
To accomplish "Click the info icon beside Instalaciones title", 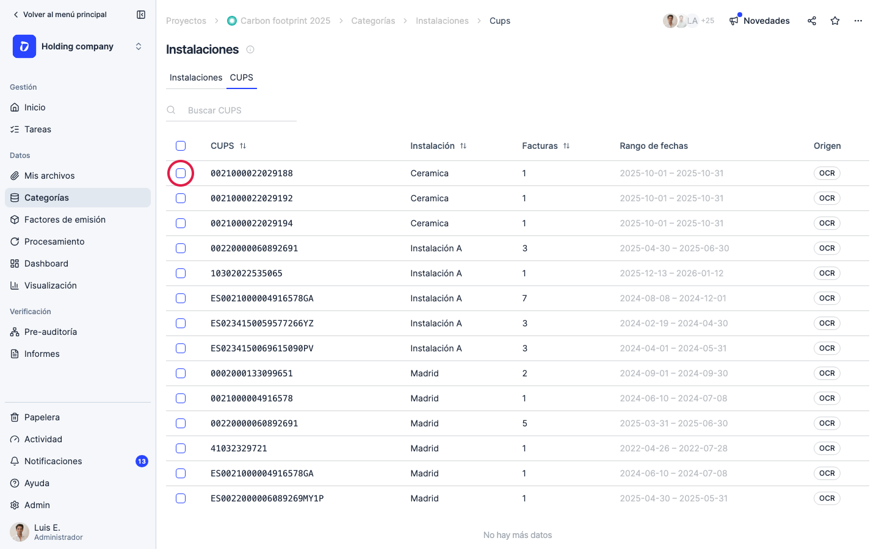I will pyautogui.click(x=250, y=49).
